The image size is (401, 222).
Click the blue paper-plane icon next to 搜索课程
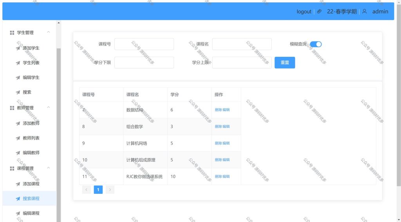click(18, 199)
